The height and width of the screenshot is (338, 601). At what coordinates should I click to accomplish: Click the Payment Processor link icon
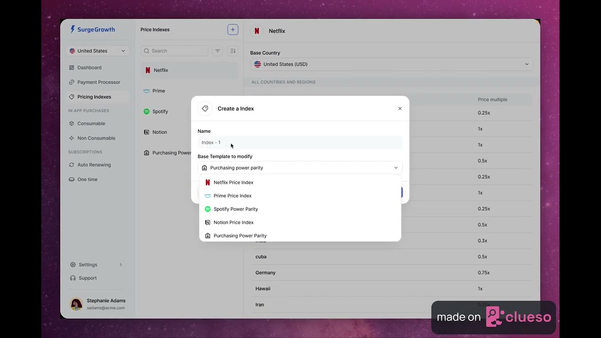[x=71, y=82]
